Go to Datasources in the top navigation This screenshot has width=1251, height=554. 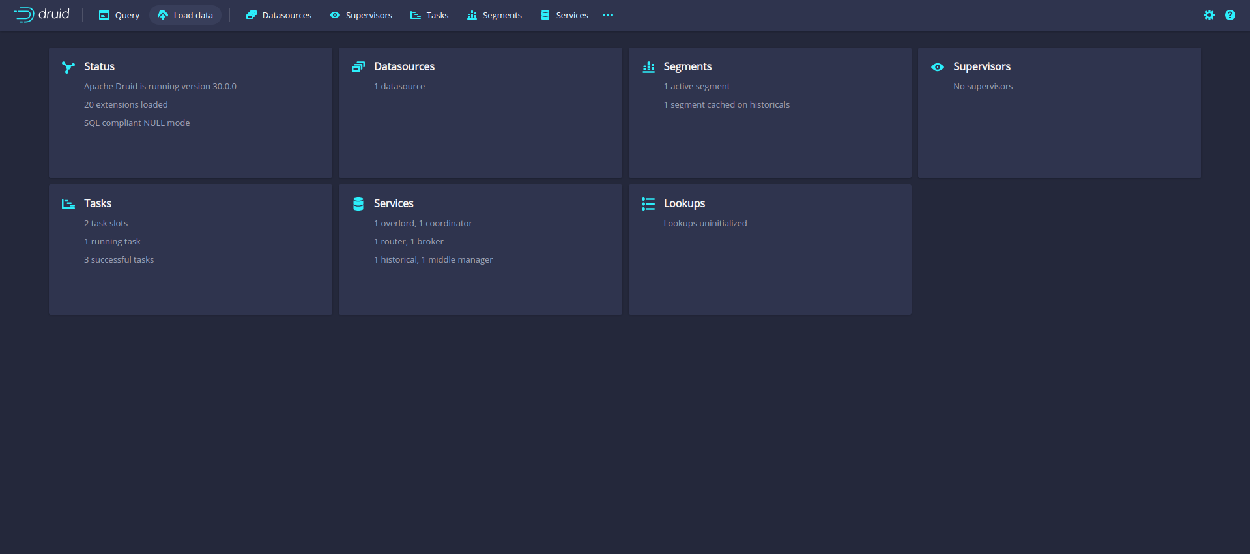pos(279,15)
